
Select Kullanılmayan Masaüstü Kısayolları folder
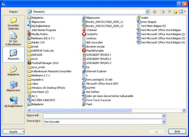pyautogui.click(x=49, y=71)
